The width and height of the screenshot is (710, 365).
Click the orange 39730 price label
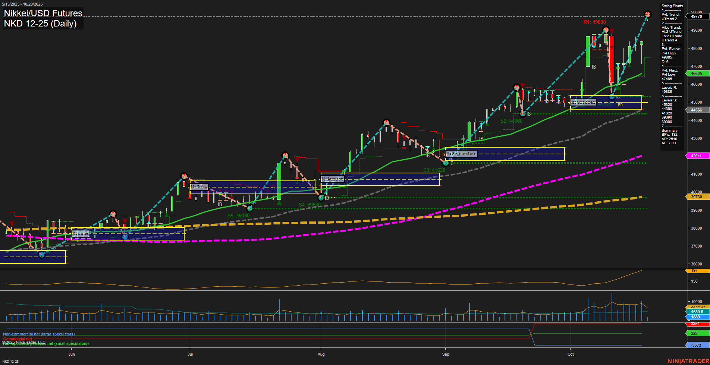tap(697, 197)
